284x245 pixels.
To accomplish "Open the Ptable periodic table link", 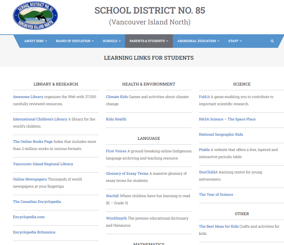I will pos(204,150).
